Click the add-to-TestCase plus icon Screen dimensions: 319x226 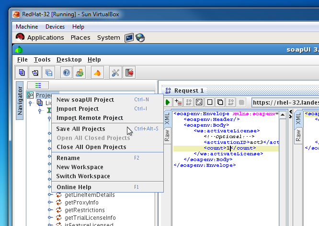tap(179, 102)
